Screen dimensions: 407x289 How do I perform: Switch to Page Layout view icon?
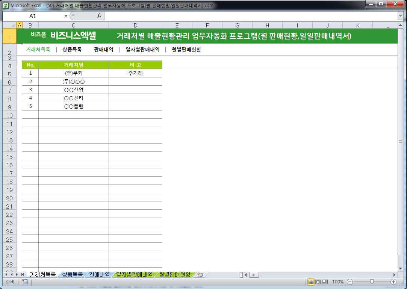click(x=318, y=282)
